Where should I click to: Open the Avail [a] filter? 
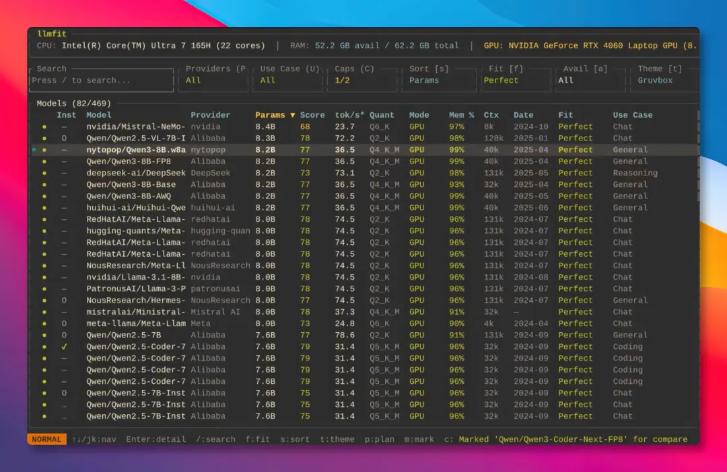tap(590, 80)
